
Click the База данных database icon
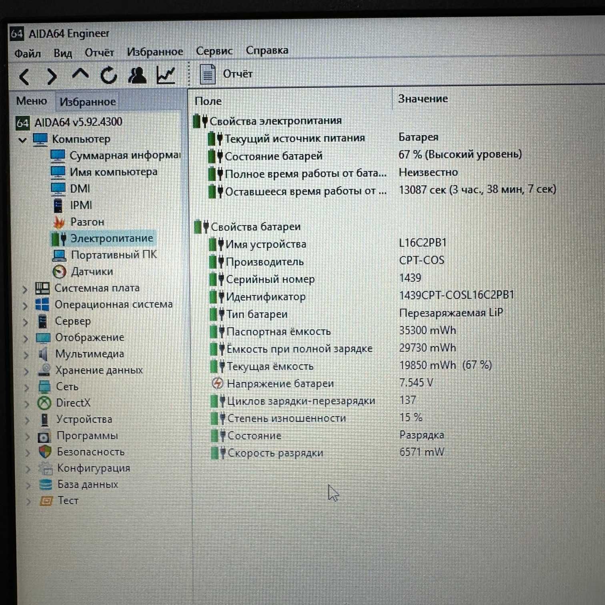point(46,485)
